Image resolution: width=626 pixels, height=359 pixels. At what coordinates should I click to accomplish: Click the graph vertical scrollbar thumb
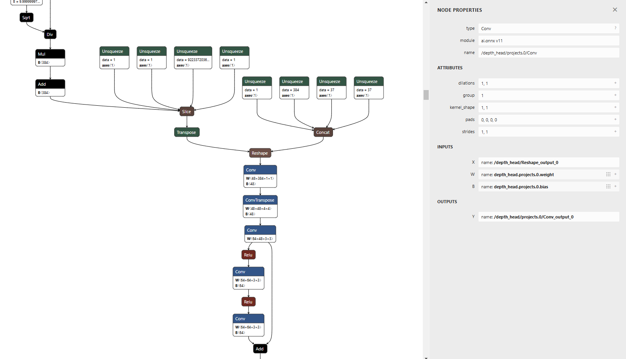click(426, 95)
